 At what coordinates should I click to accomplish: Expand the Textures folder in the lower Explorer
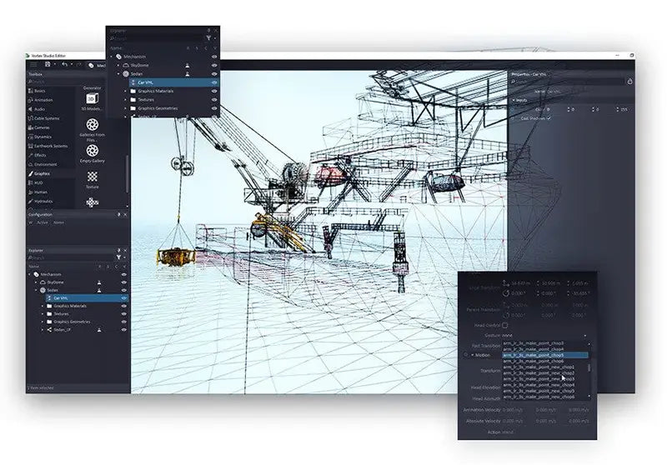43,313
